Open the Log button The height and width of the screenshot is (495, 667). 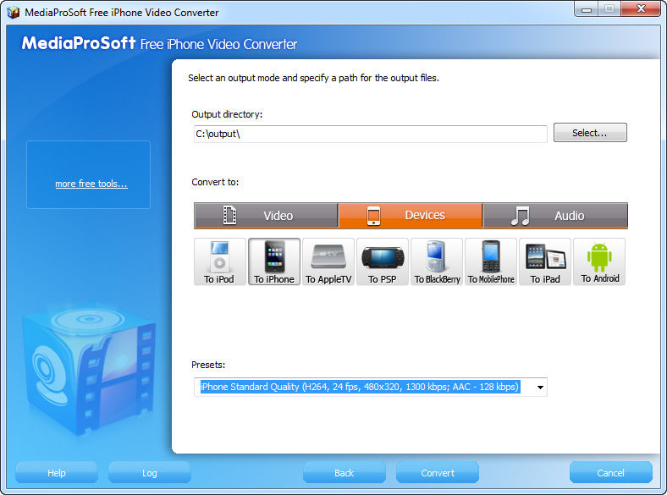[x=149, y=472]
